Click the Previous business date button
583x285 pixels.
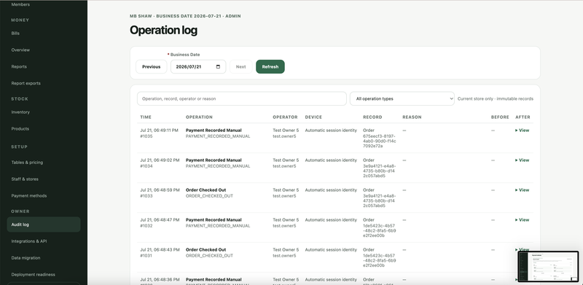point(152,66)
